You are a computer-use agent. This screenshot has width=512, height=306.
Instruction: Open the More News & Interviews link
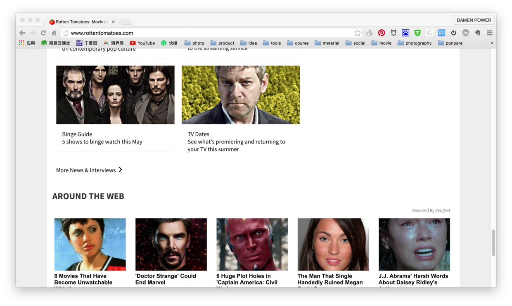[x=89, y=170]
